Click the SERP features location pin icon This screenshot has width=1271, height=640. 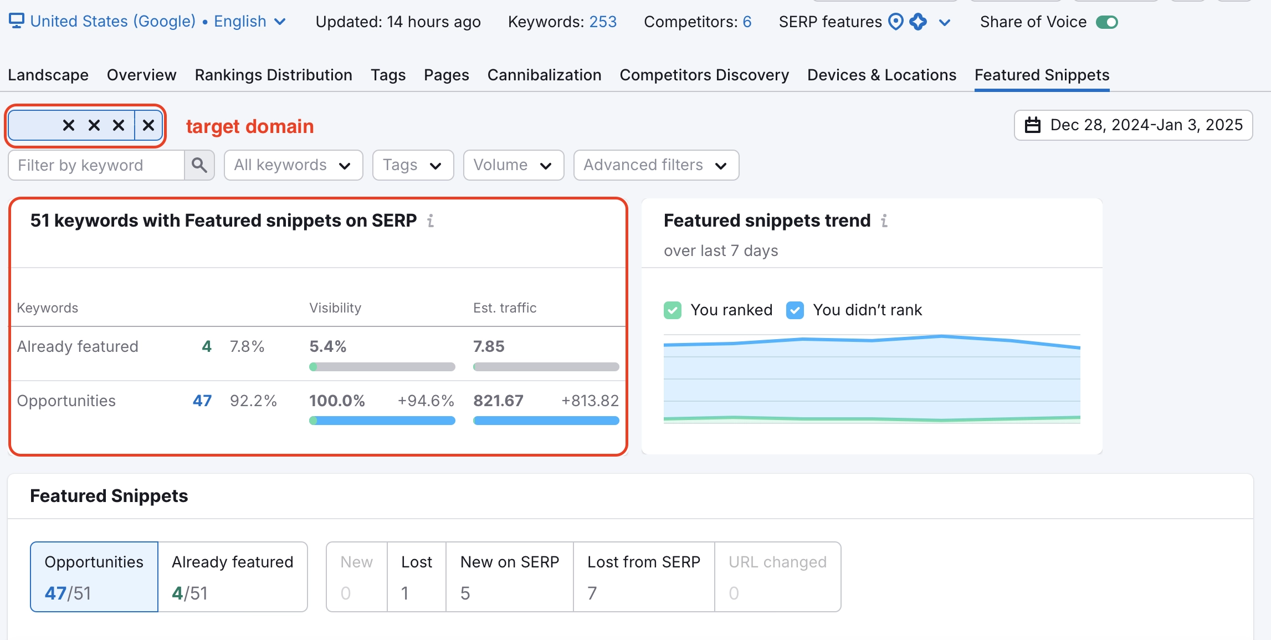[895, 22]
